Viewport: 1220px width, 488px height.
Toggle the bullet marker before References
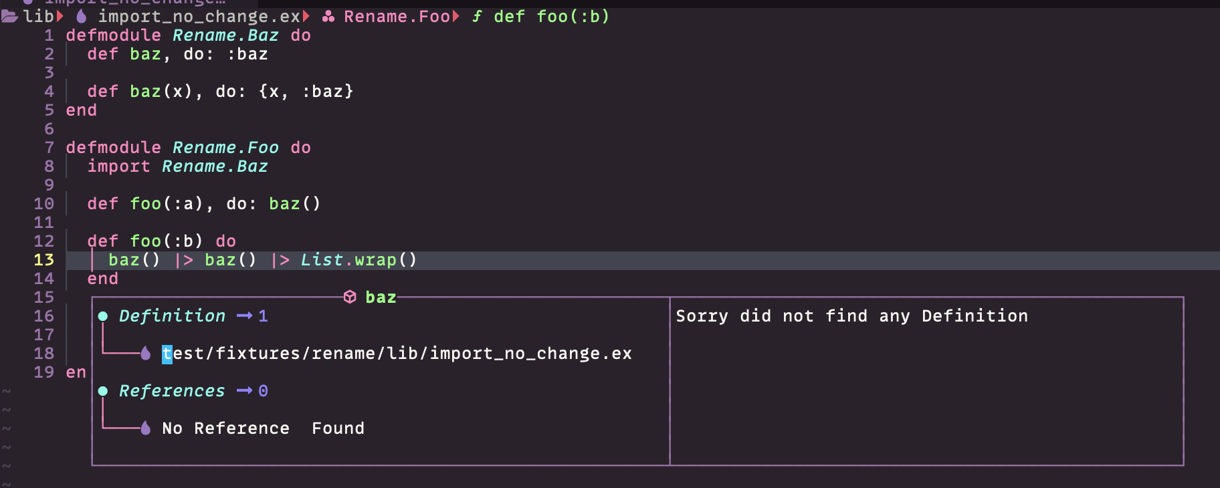tap(103, 390)
